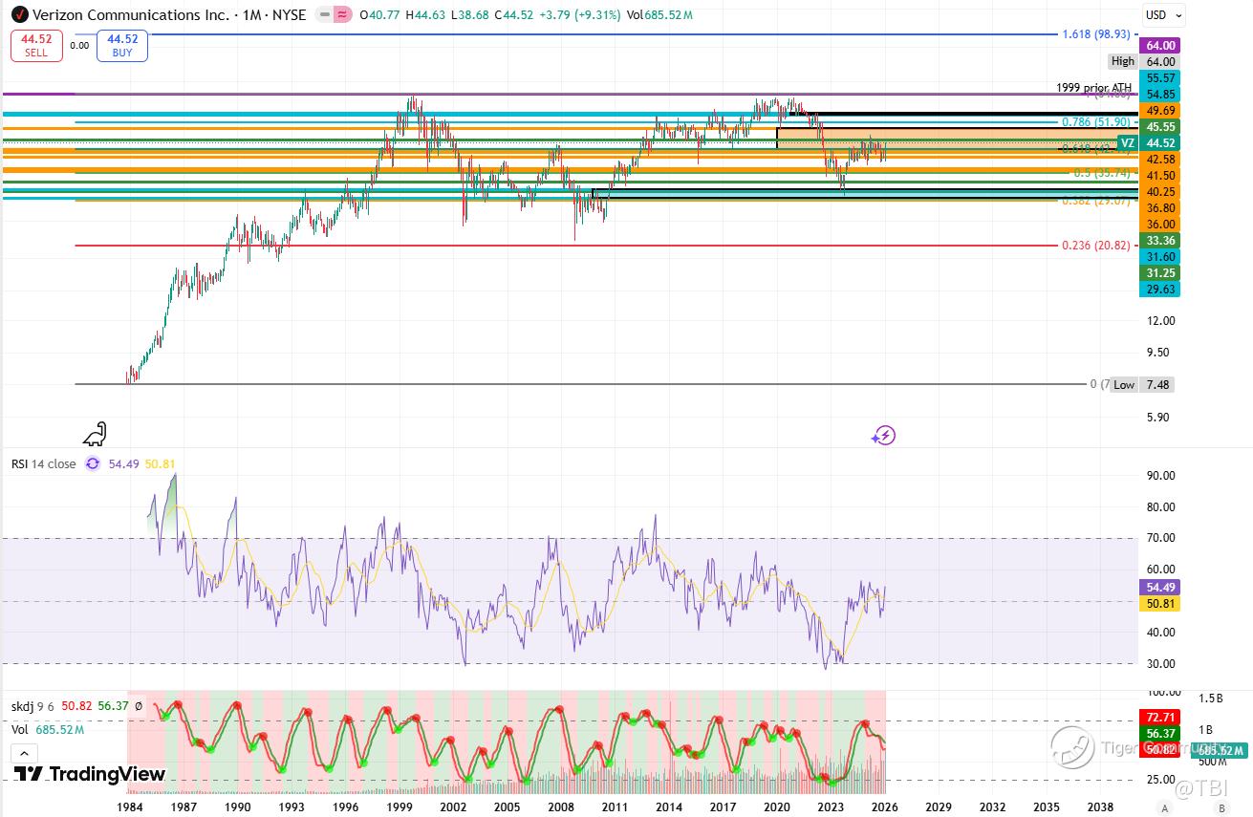The width and height of the screenshot is (1253, 817).
Task: Click the 55.57 price axis label
Action: 1160,77
